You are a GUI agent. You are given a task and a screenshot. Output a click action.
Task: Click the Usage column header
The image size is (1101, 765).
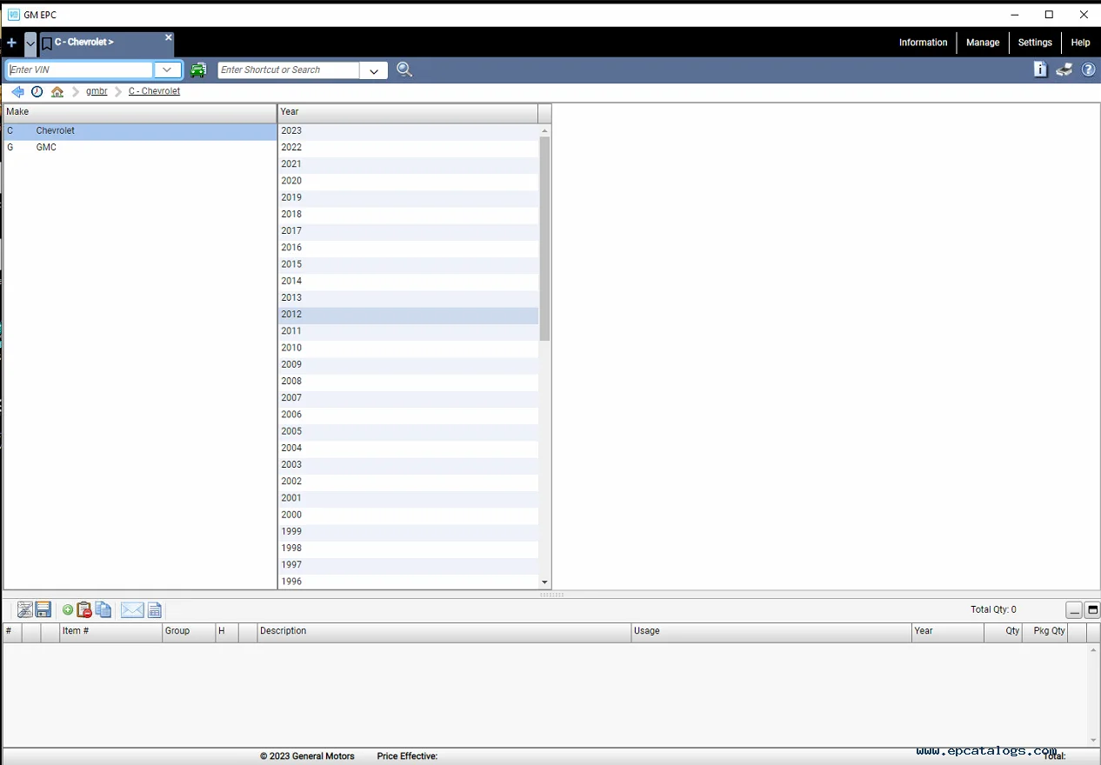(x=771, y=632)
